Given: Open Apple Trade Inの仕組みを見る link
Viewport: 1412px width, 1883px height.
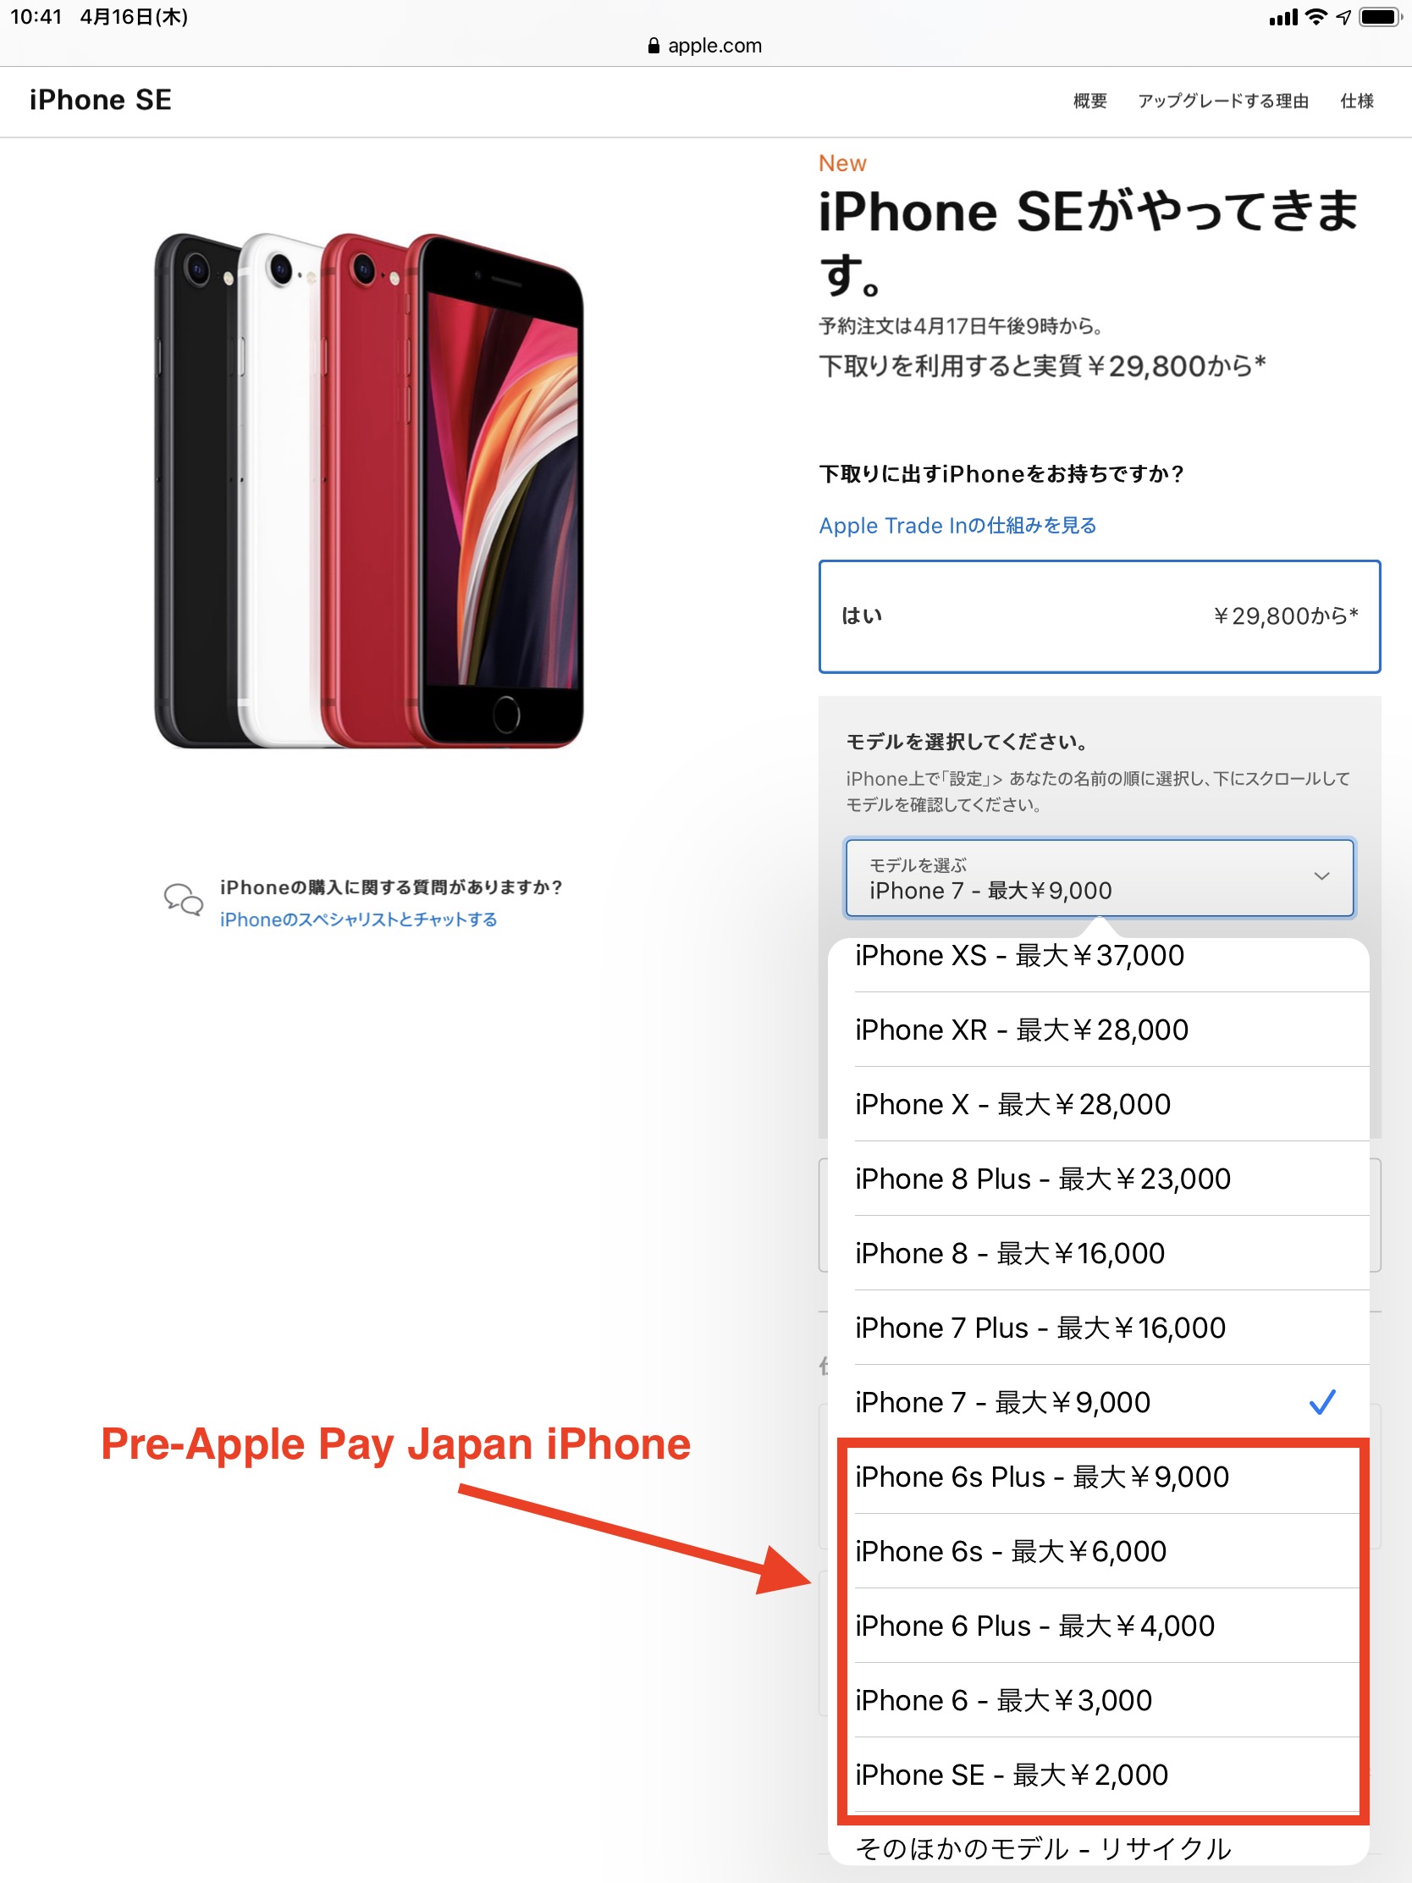Looking at the screenshot, I should pyautogui.click(x=957, y=525).
